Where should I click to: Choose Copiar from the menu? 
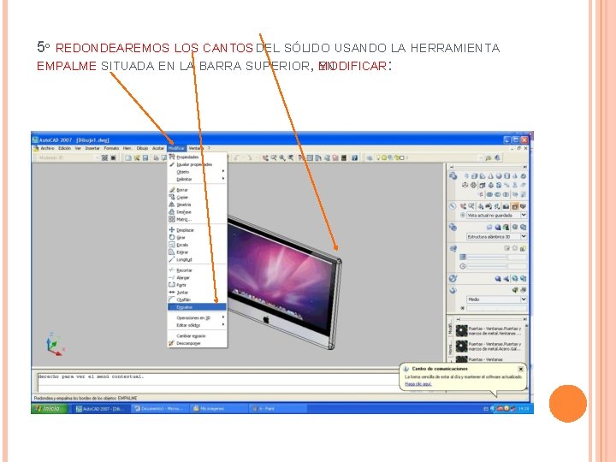point(197,198)
